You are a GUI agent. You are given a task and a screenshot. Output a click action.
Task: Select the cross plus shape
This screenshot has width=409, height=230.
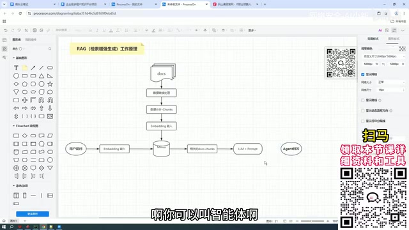(24, 100)
